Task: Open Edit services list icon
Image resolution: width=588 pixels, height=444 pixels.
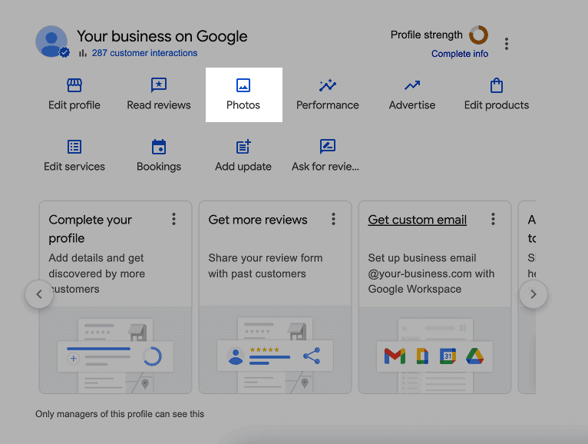Action: tap(74, 147)
